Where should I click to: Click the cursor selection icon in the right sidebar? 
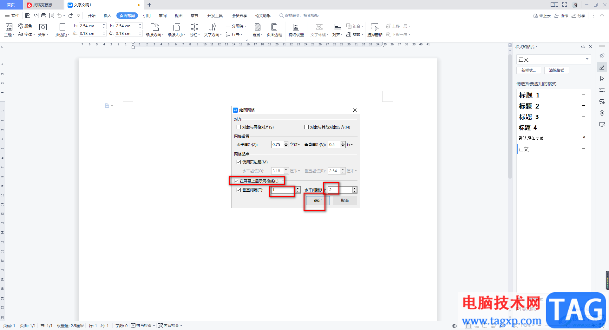click(602, 79)
